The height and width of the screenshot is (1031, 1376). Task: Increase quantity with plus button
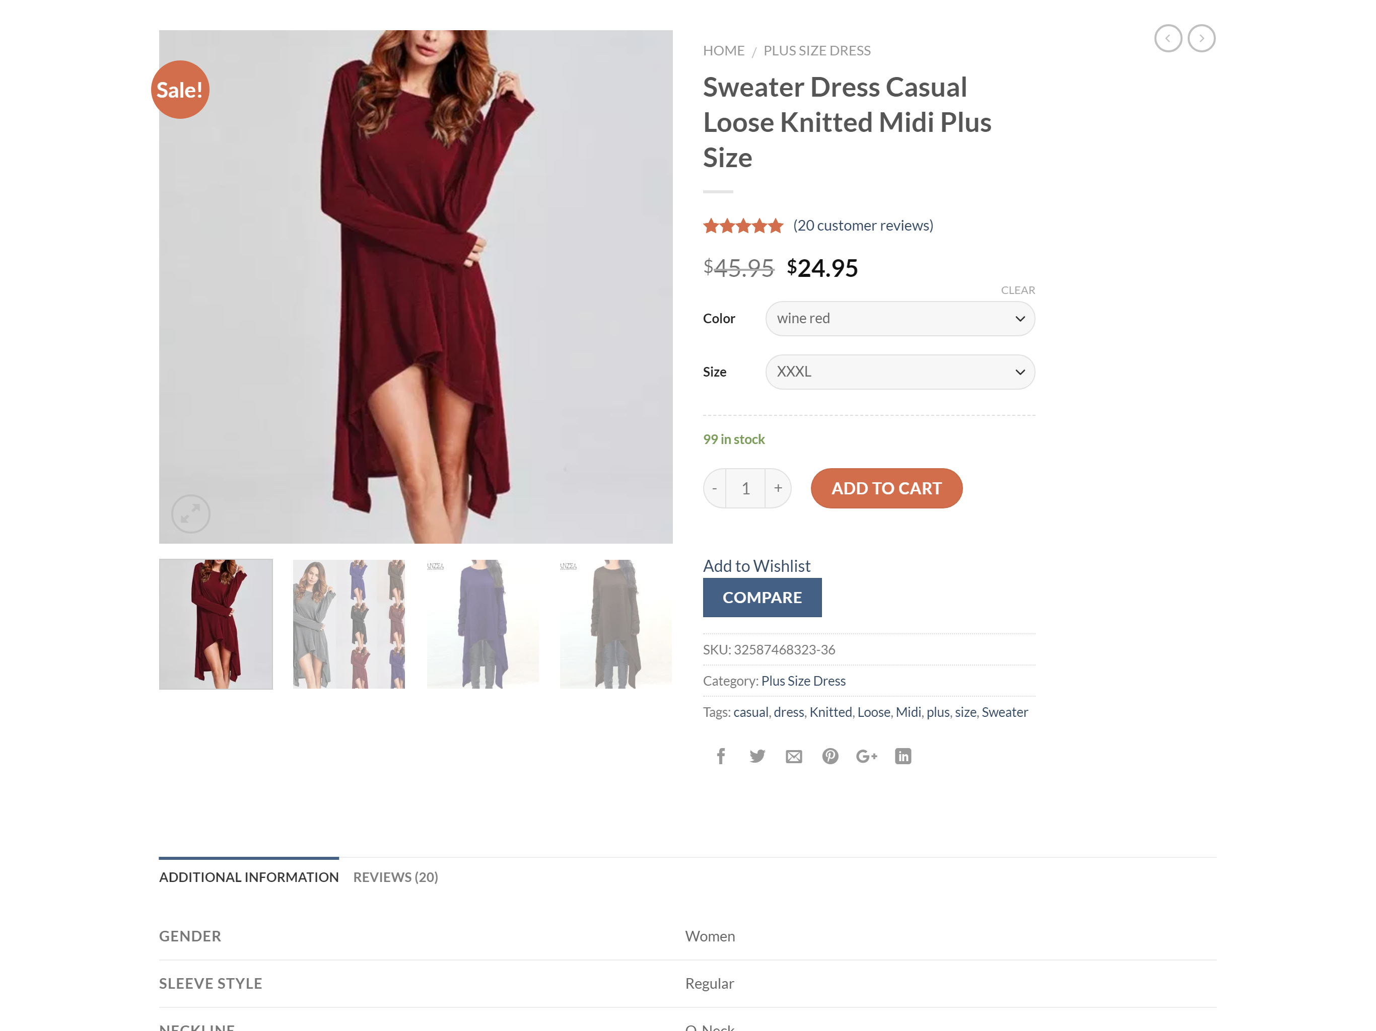(x=778, y=488)
